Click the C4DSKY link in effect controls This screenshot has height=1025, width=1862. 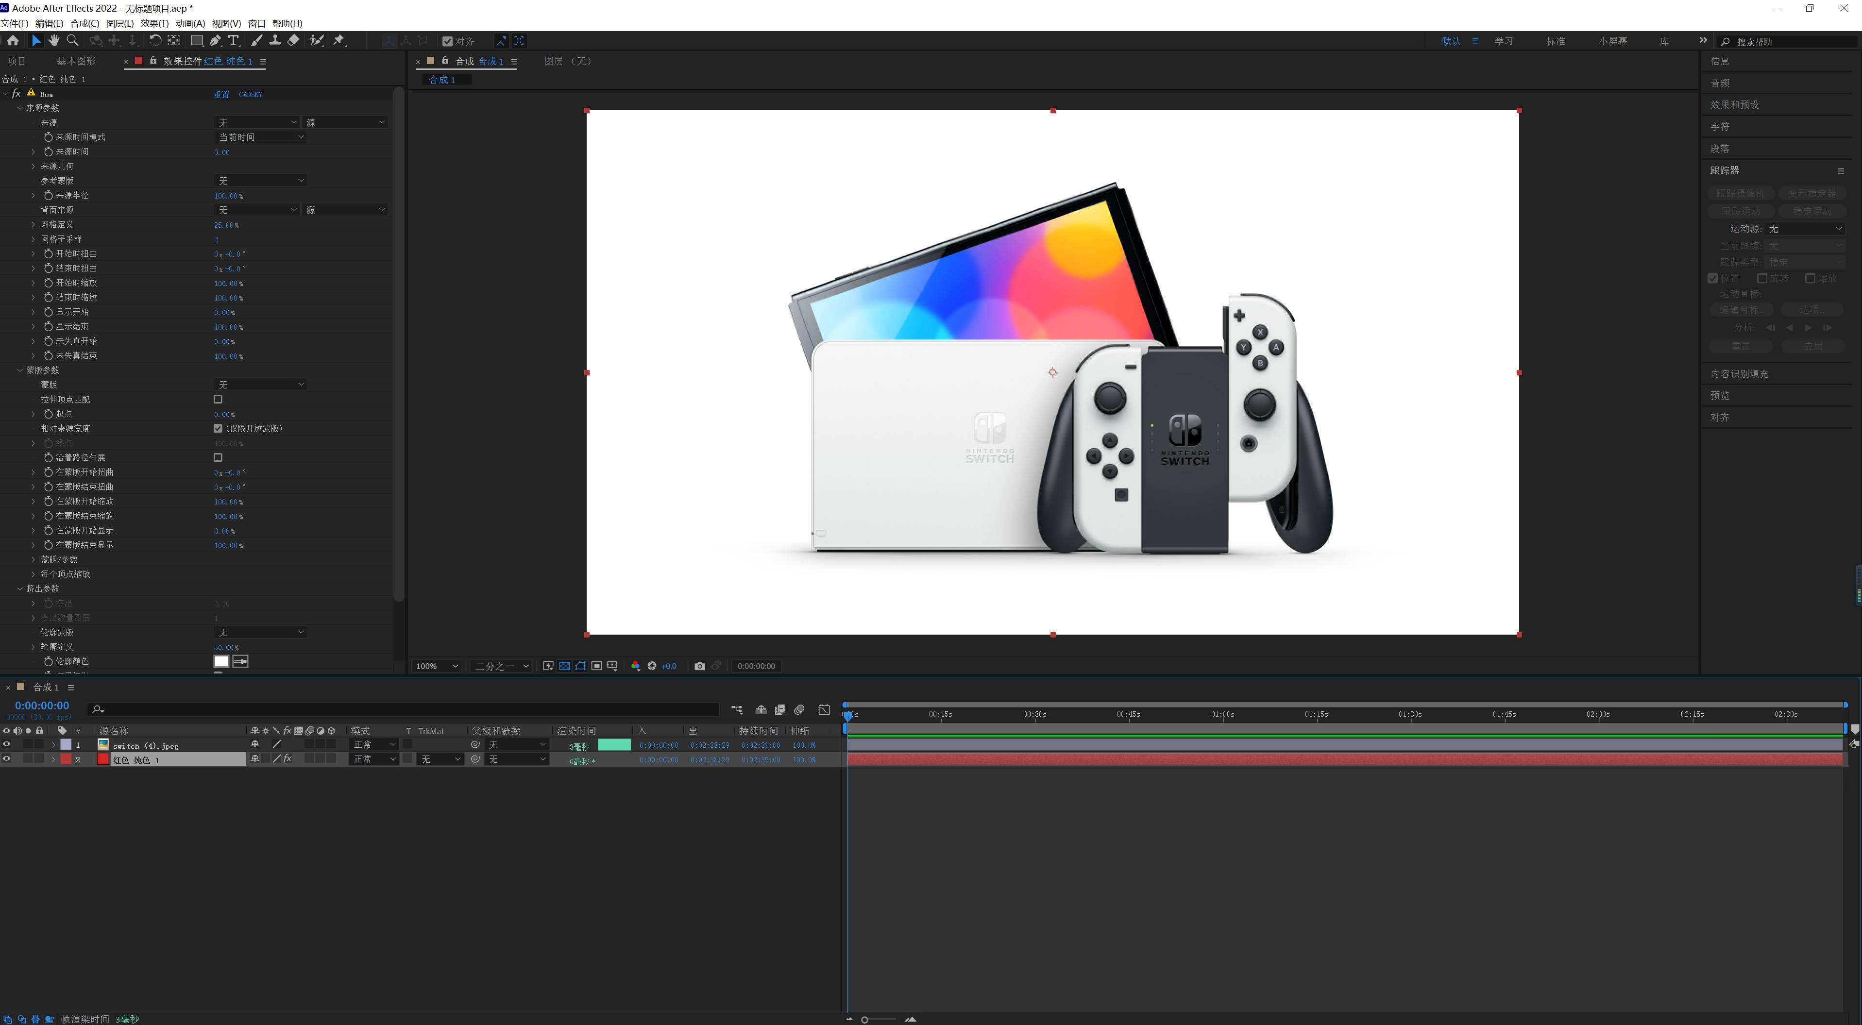pos(250,94)
